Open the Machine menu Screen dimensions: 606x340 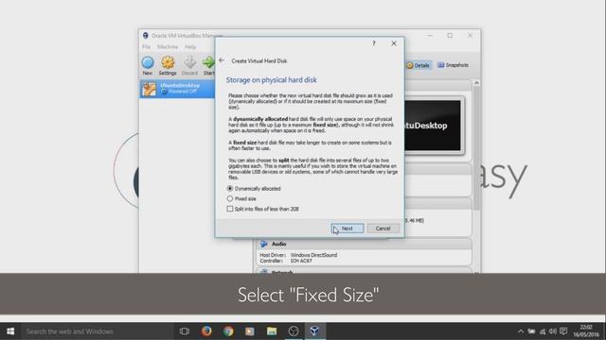click(x=168, y=46)
